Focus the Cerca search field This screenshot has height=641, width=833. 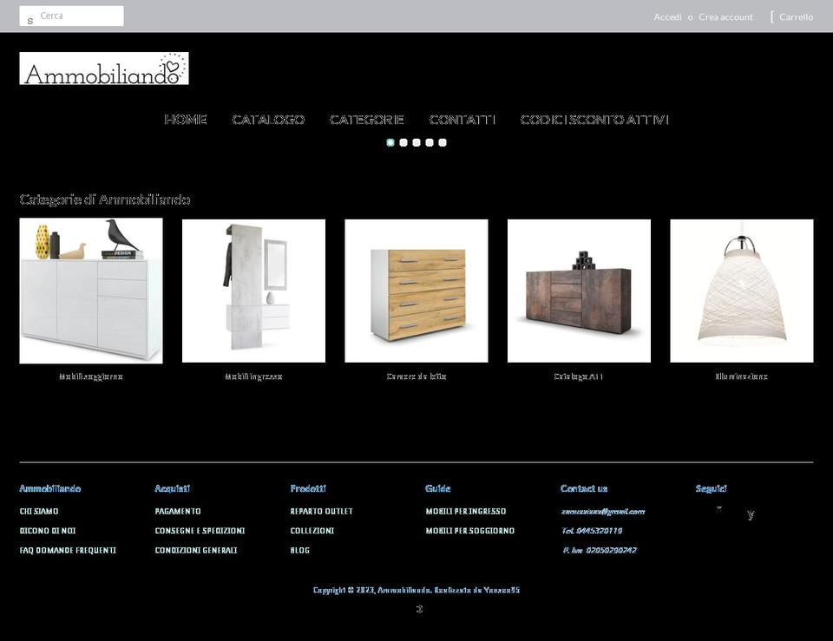click(x=72, y=16)
